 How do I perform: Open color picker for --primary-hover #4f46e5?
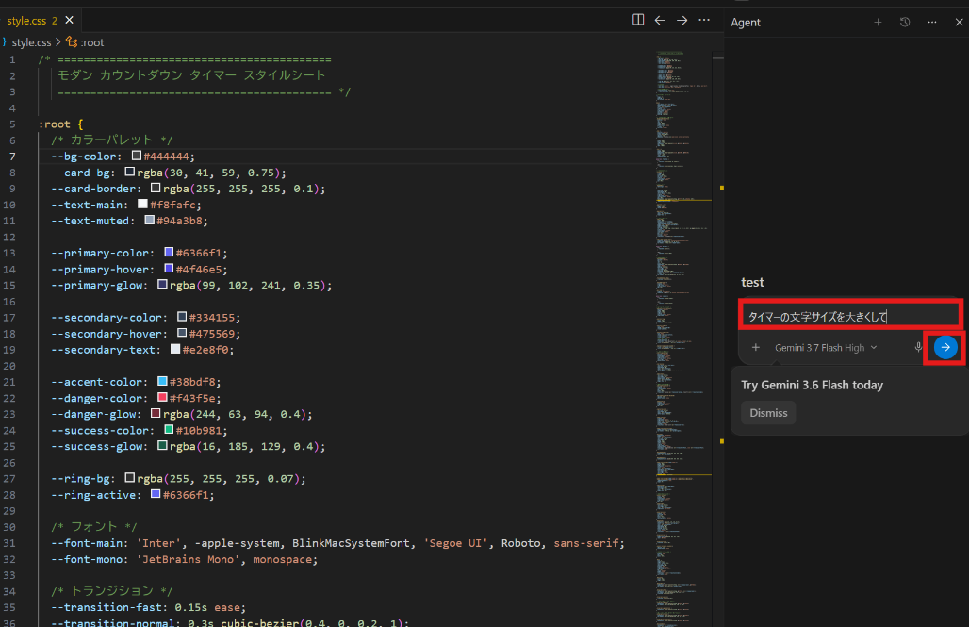[x=169, y=269]
